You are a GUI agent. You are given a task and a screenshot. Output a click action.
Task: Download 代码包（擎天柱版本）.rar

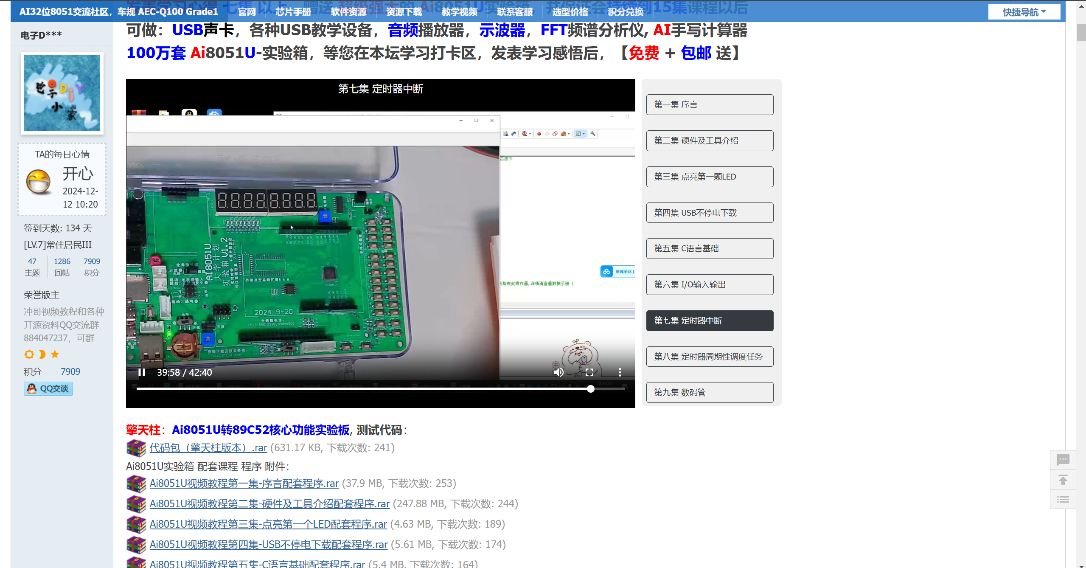coord(208,448)
